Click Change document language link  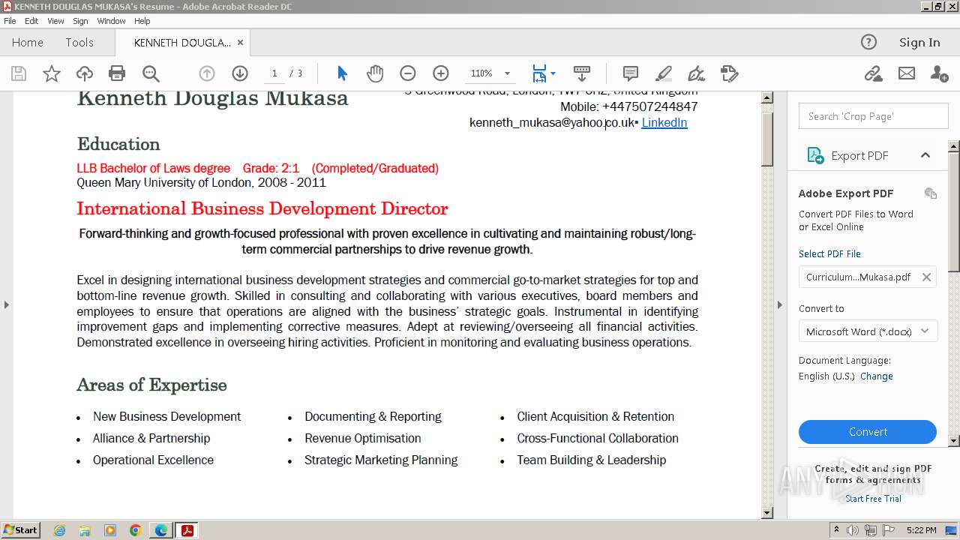tap(877, 376)
